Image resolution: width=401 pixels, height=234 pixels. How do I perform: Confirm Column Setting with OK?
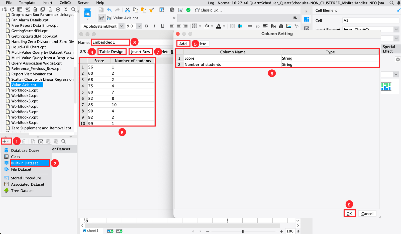click(x=349, y=213)
